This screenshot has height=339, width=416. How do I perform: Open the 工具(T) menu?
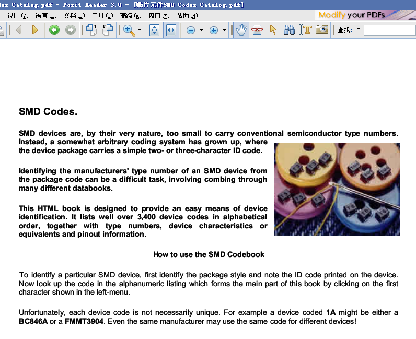tap(102, 16)
